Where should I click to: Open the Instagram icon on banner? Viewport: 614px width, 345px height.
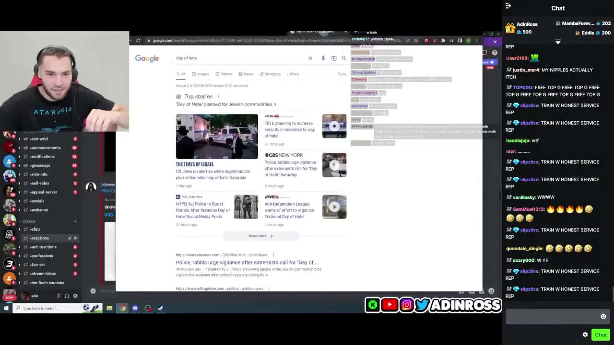[x=406, y=305]
